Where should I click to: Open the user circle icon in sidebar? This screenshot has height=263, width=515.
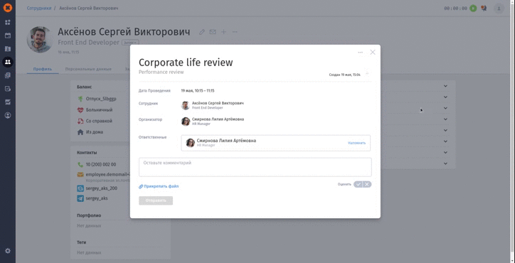pyautogui.click(x=8, y=115)
